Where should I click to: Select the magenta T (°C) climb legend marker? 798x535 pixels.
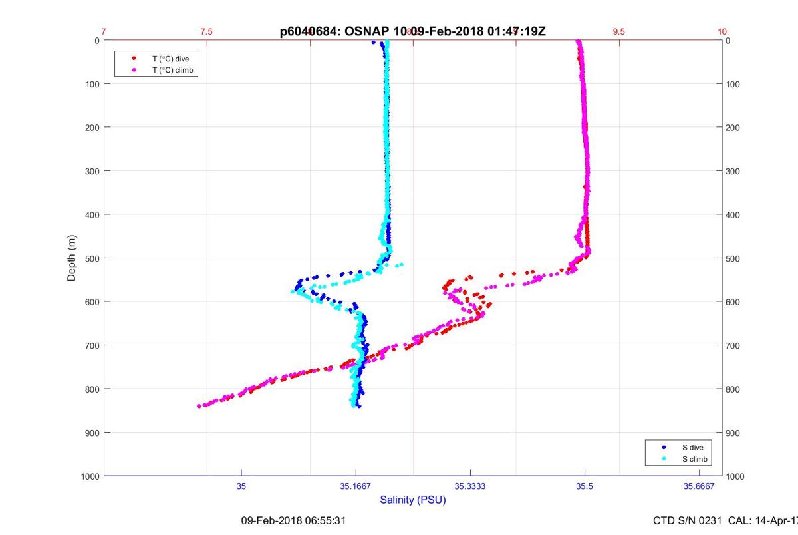[134, 69]
